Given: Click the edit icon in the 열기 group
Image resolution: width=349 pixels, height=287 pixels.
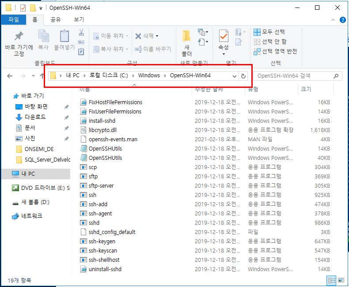Looking at the screenshot, I should point(239,42).
